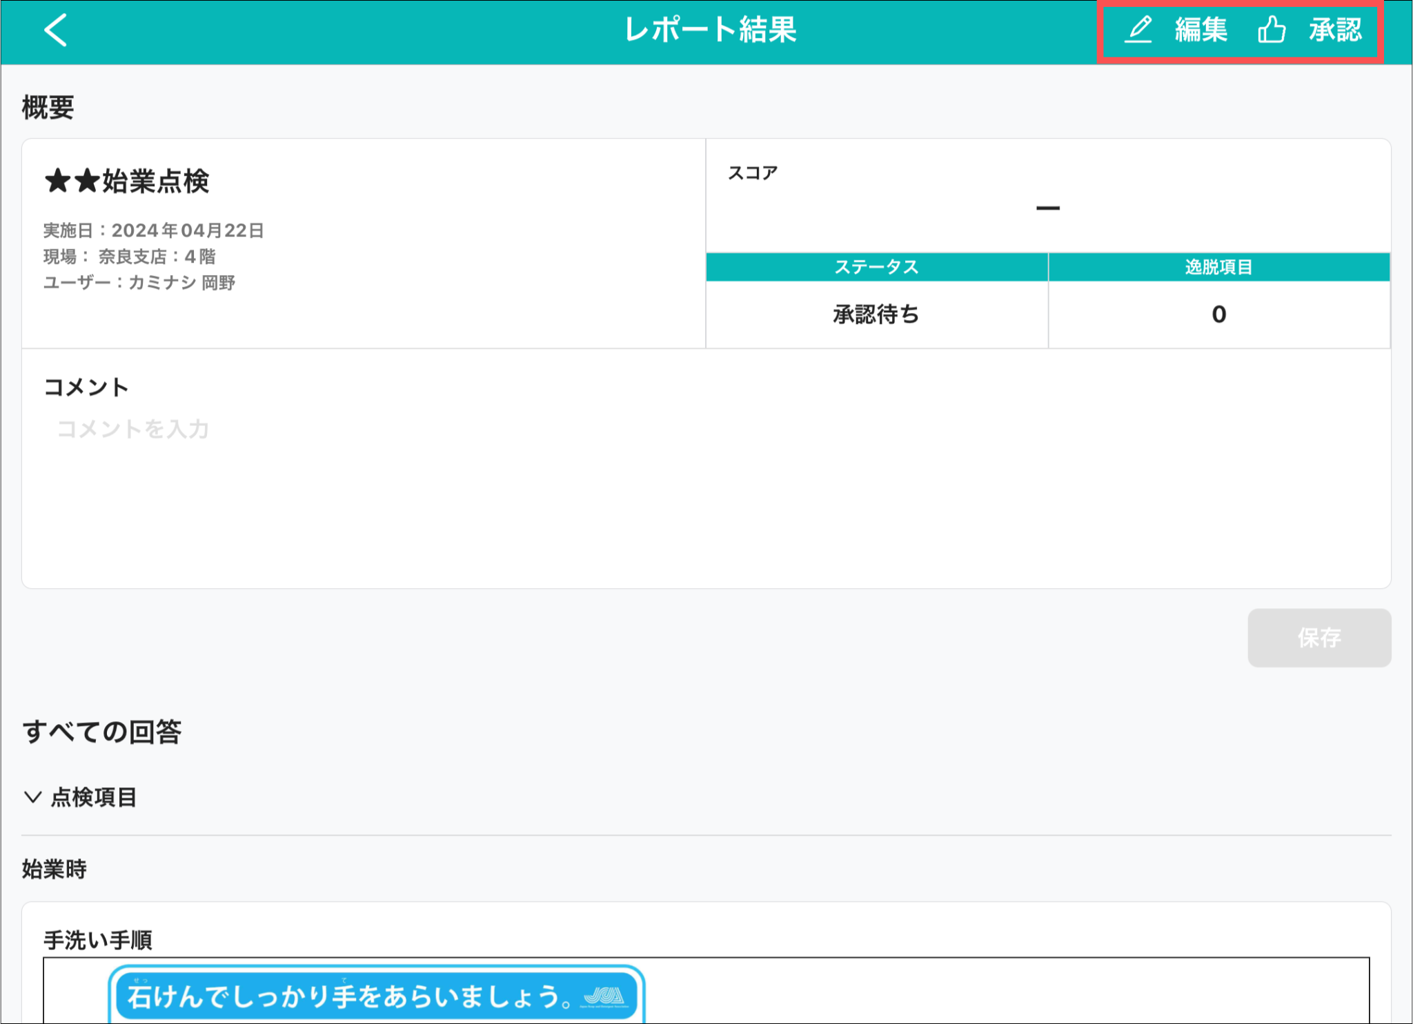Viewport: 1413px width, 1024px height.
Task: Click the JSDA logo in banner
Action: tap(605, 996)
